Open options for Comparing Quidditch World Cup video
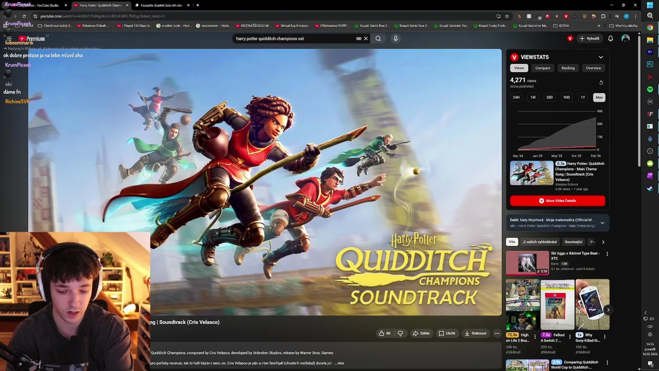Image resolution: width=659 pixels, height=371 pixels. 607,363
